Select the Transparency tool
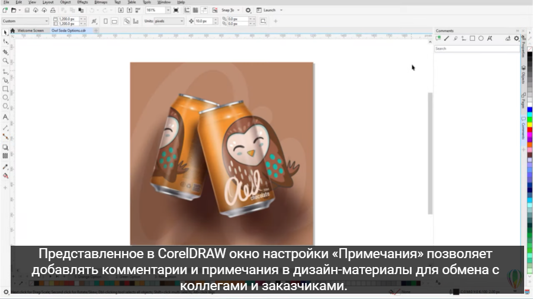This screenshot has width=533, height=299. 5,156
